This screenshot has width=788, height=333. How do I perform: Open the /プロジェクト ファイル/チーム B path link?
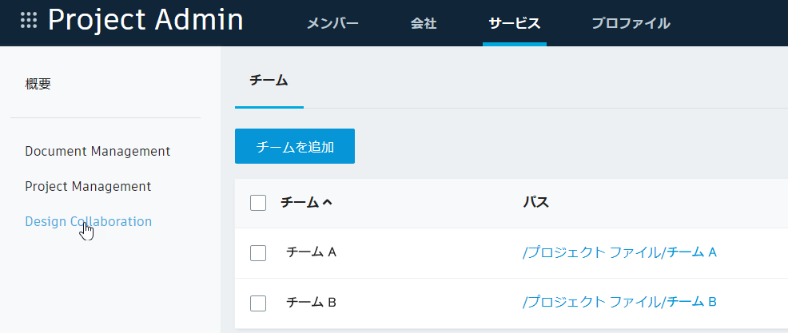(x=619, y=302)
